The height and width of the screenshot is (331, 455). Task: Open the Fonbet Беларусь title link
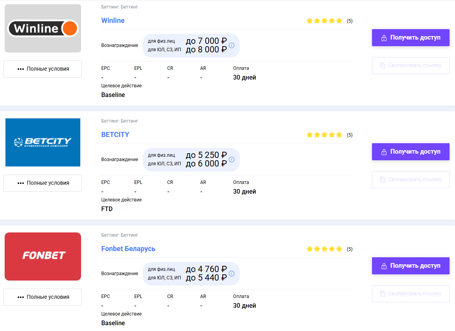coord(128,249)
